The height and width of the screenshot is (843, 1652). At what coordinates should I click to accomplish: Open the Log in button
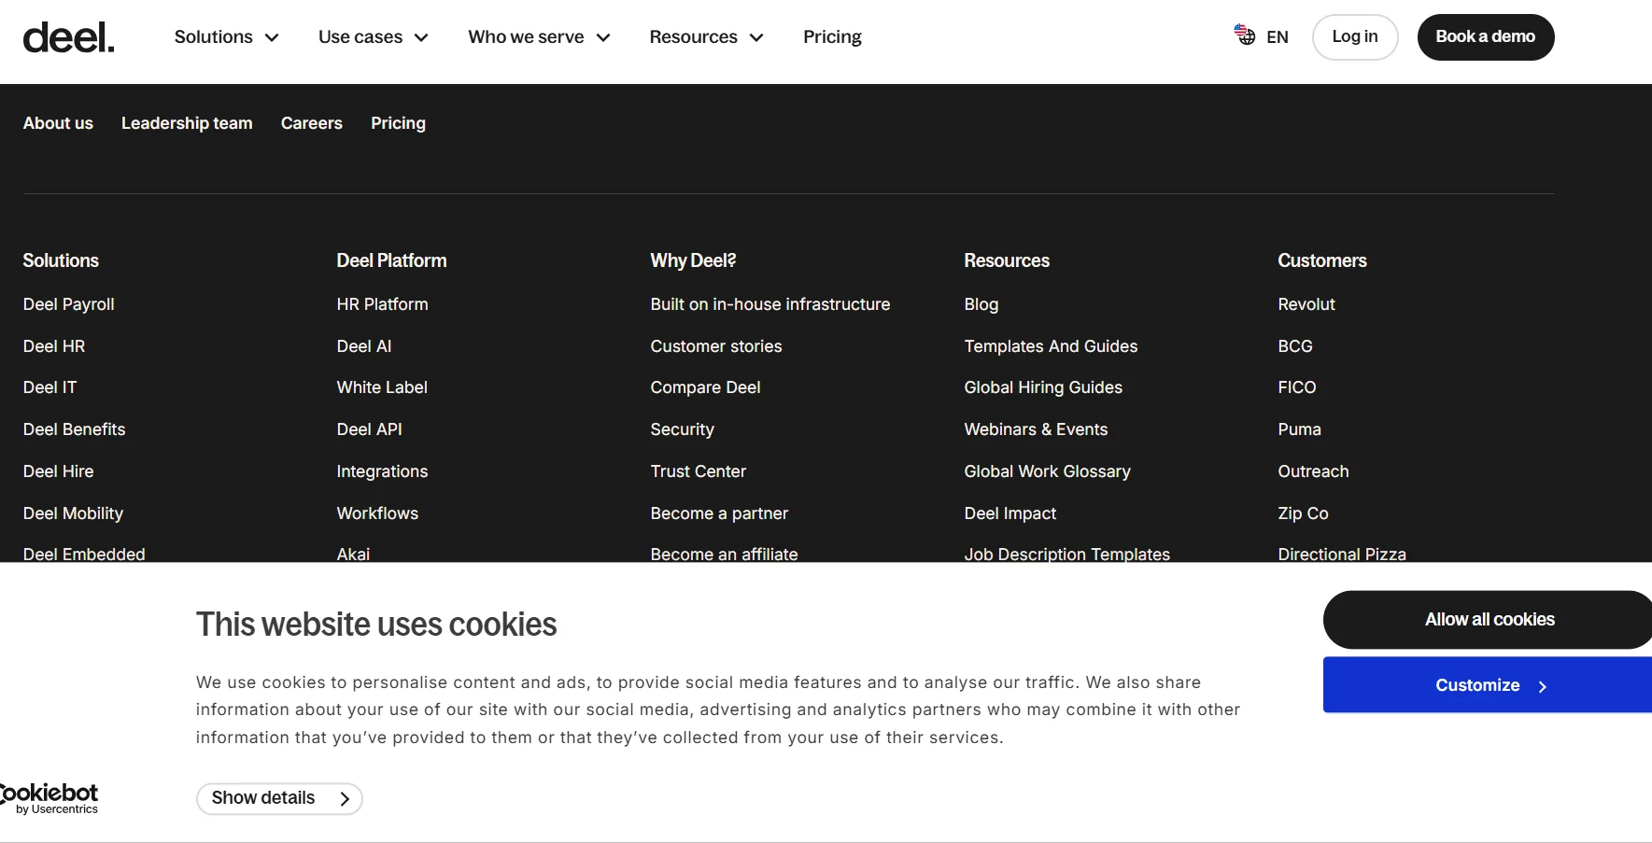click(x=1355, y=37)
